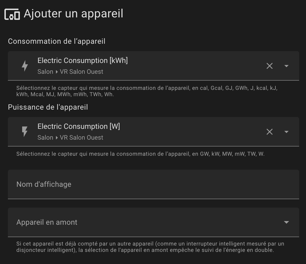306x264 pixels.
Task: Click the Appareil en amont field label
Action: click(47, 222)
